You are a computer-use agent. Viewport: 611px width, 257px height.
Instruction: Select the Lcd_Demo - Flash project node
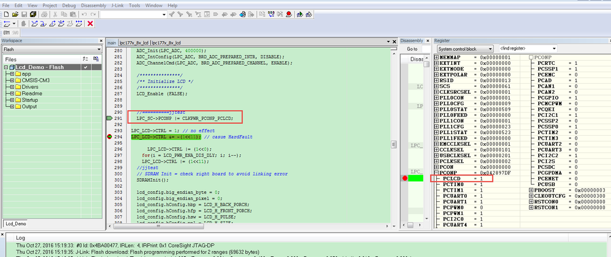coord(39,67)
